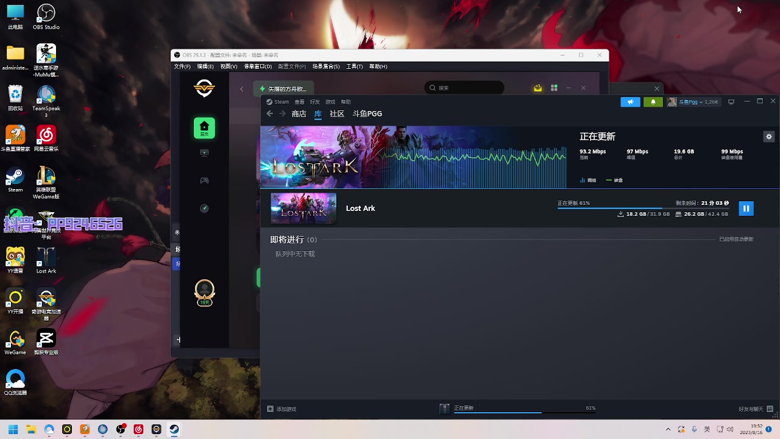
Task: Go forward with Steam's forward arrow
Action: click(x=282, y=114)
